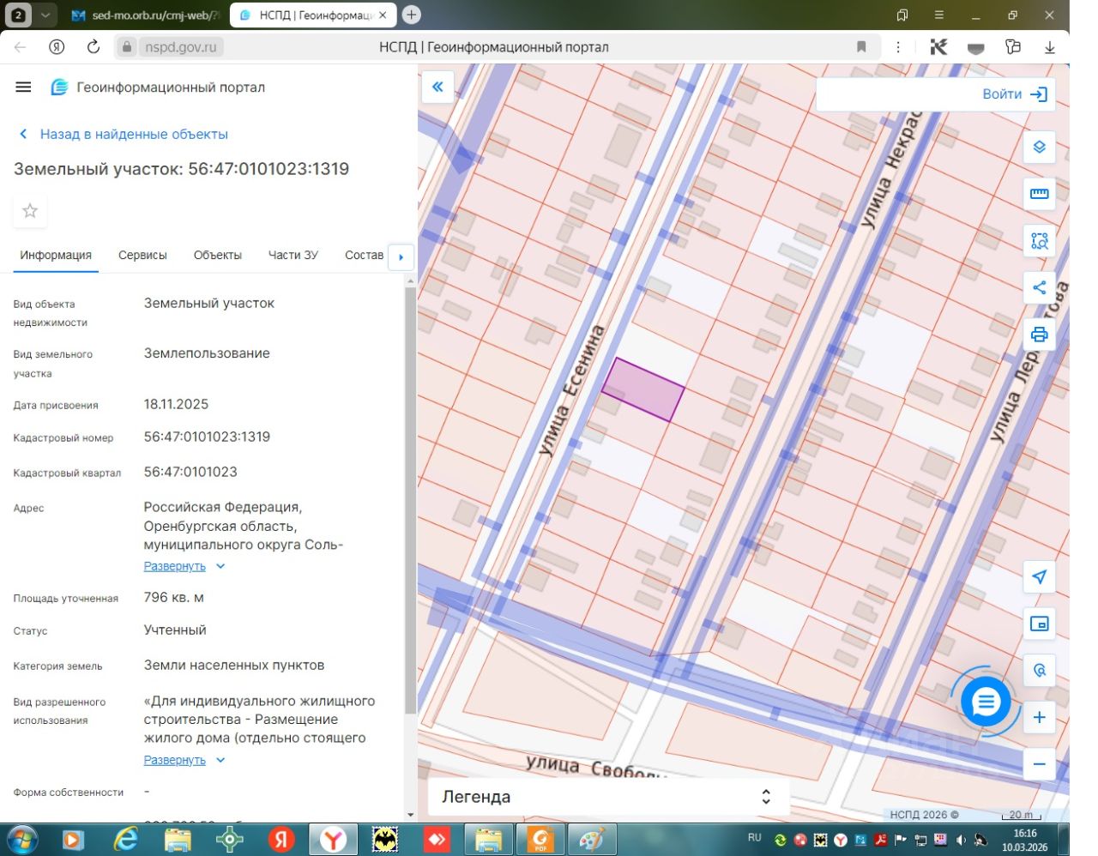Viewport: 1098px width, 856px height.
Task: Expand permitted use chevron below Вид разрешенного
Action: coord(220,760)
